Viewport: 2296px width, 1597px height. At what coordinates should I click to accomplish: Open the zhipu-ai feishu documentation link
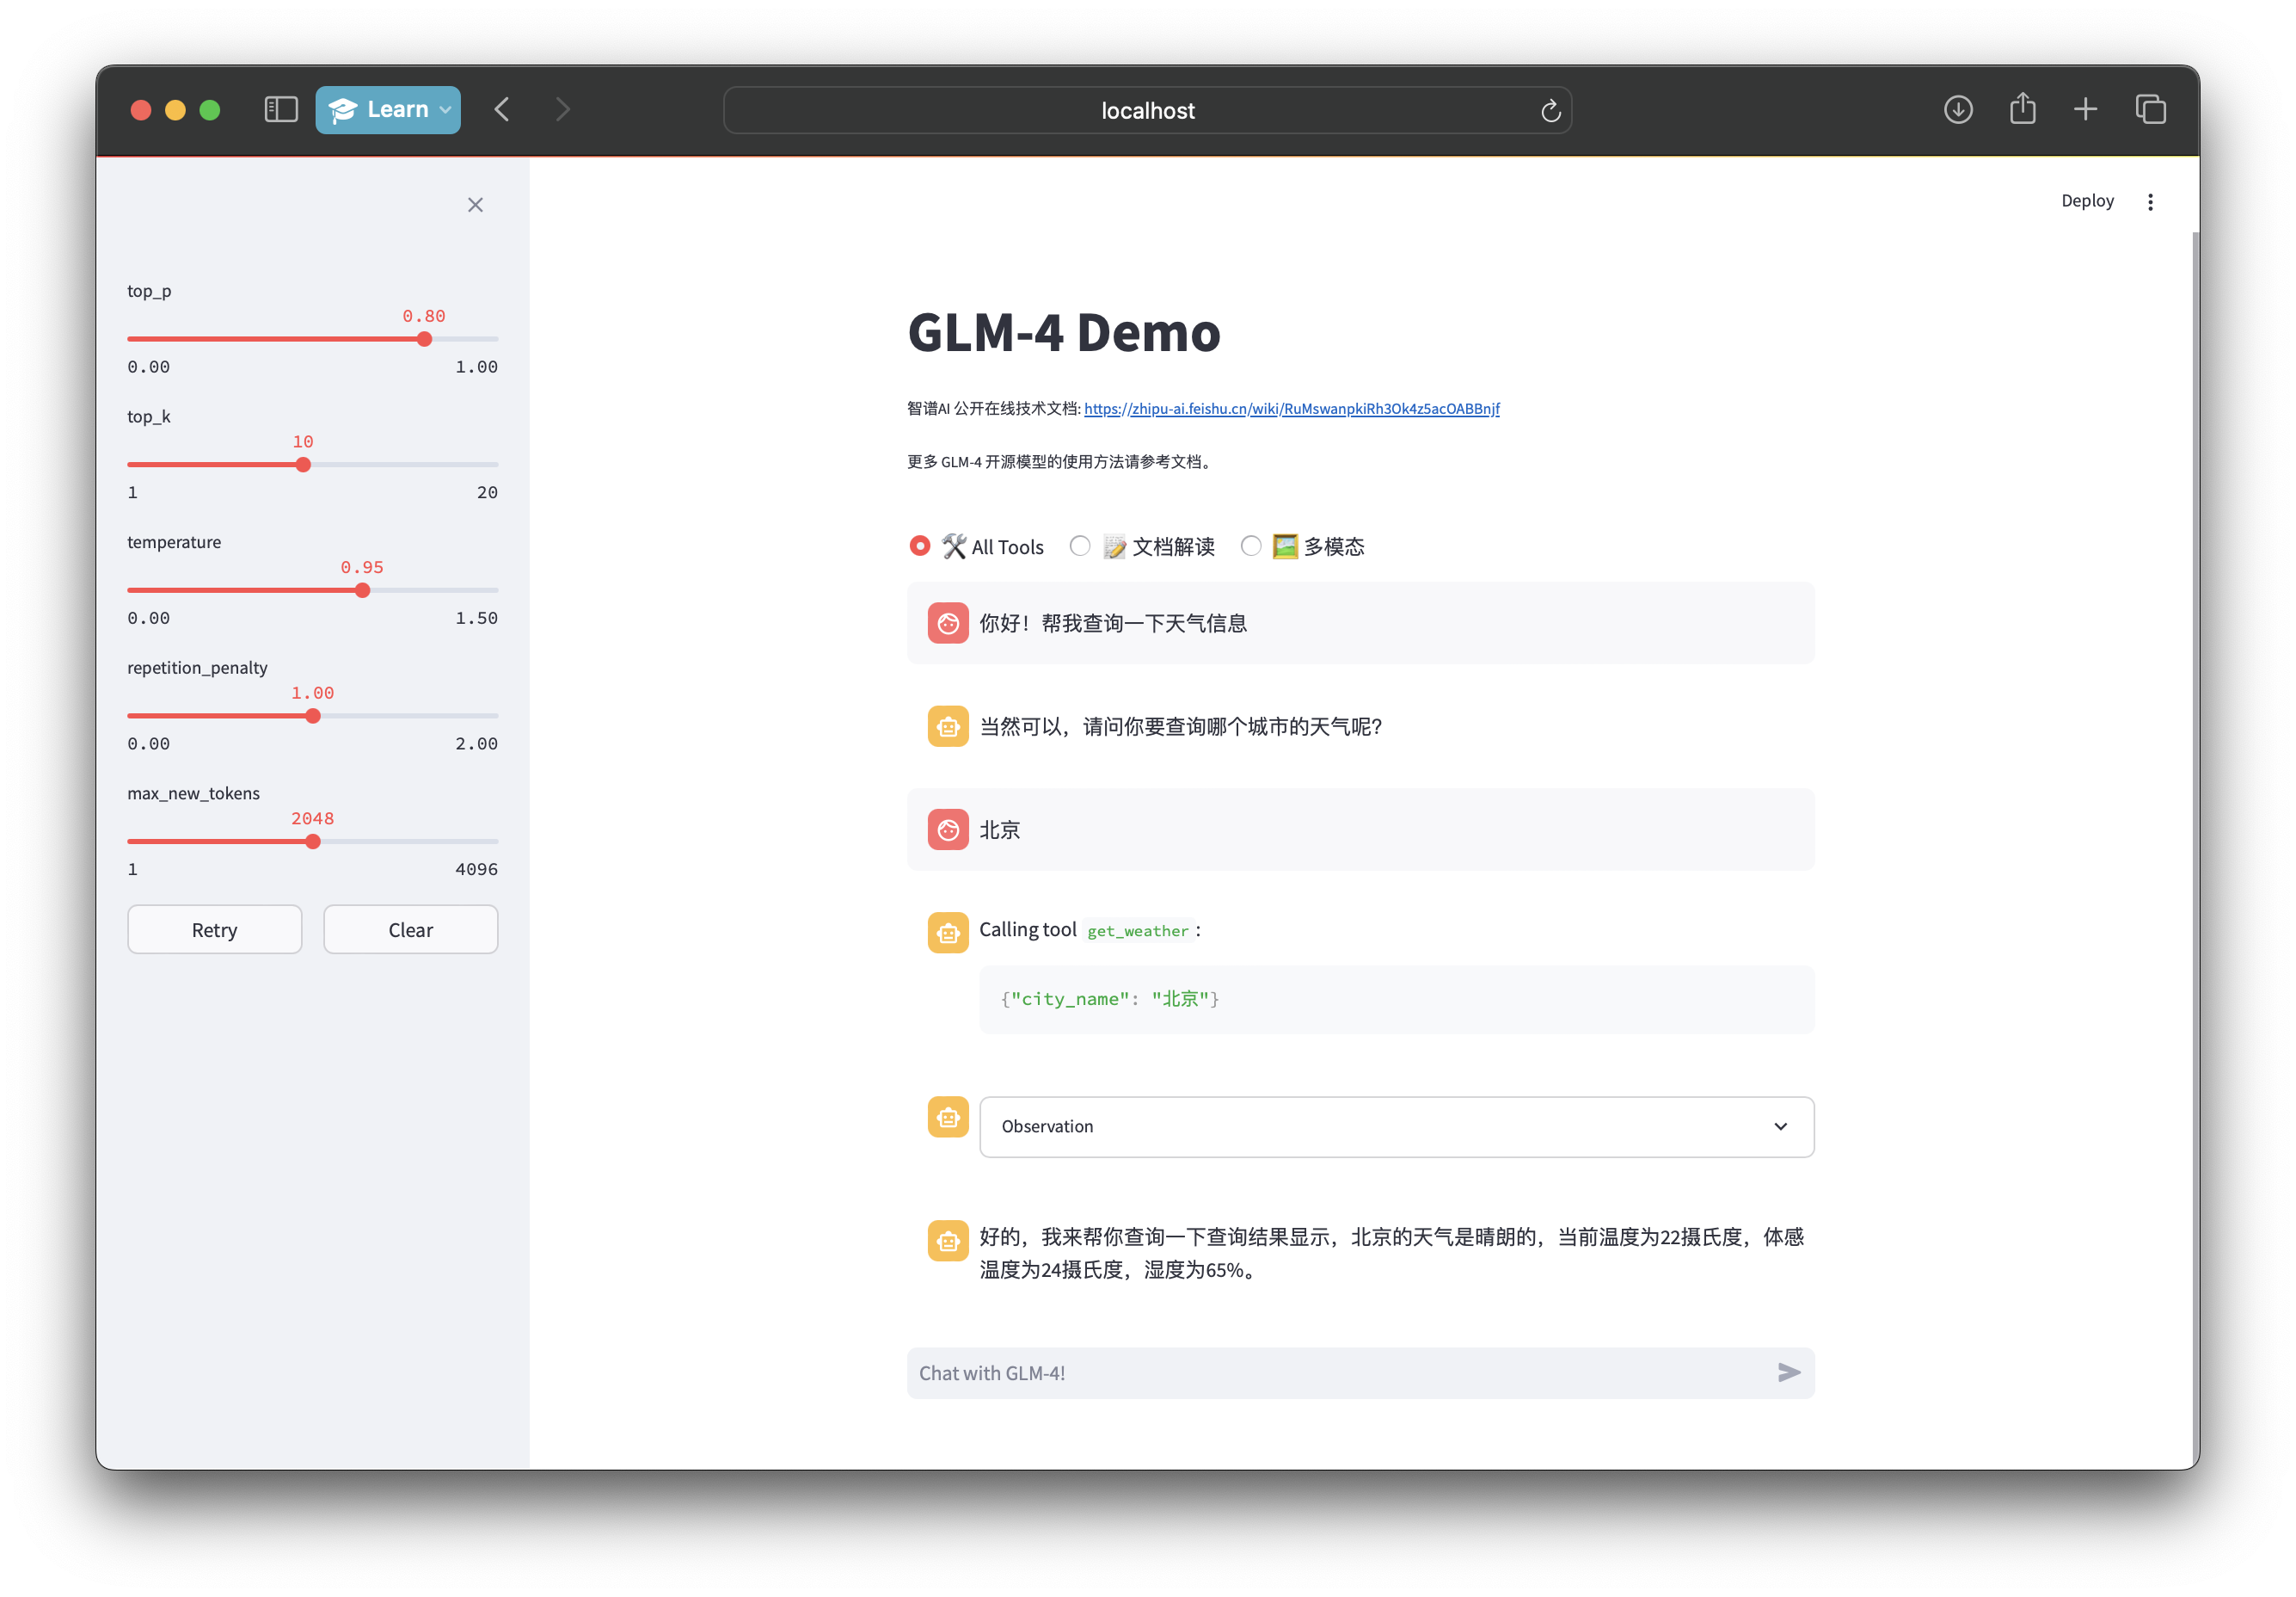[x=1291, y=408]
